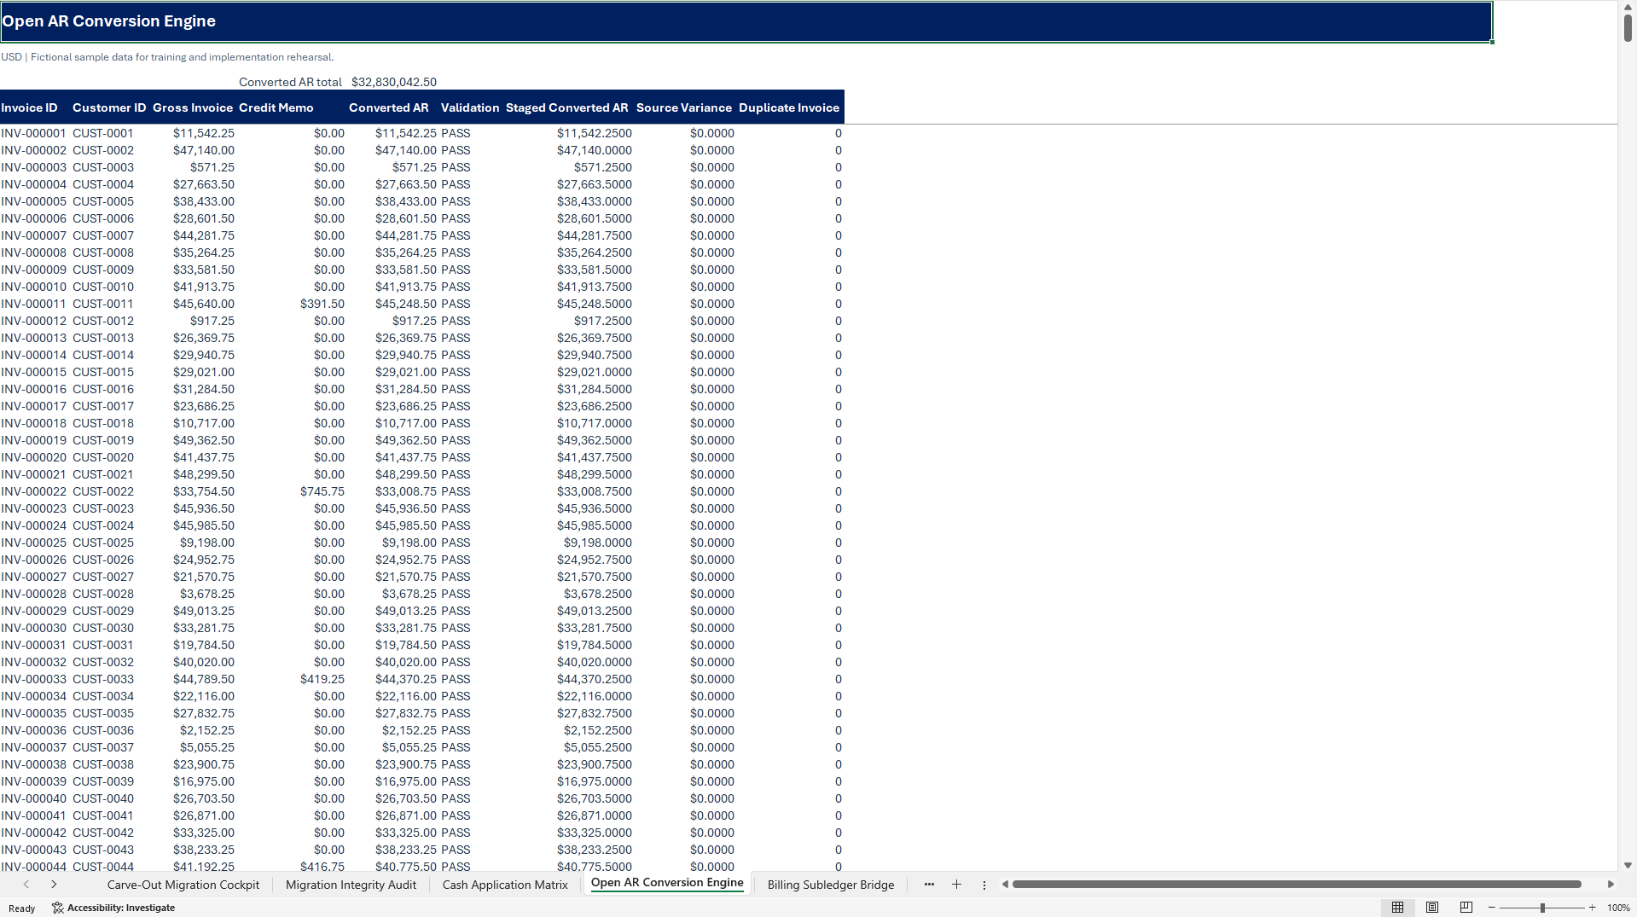The width and height of the screenshot is (1637, 917).
Task: Go to previous sheet tab arrow
Action: pos(26,885)
